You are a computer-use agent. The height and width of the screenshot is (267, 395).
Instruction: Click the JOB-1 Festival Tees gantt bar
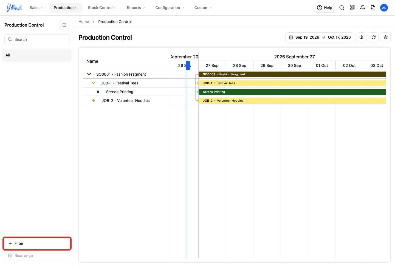click(292, 83)
